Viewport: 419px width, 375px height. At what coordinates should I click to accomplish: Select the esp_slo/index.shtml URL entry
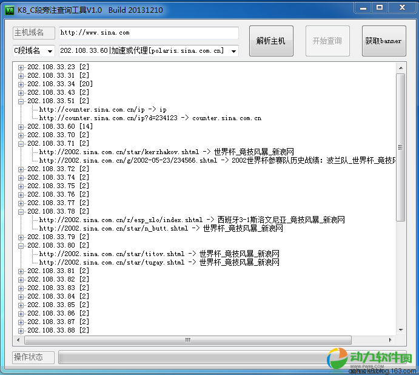pyautogui.click(x=192, y=220)
